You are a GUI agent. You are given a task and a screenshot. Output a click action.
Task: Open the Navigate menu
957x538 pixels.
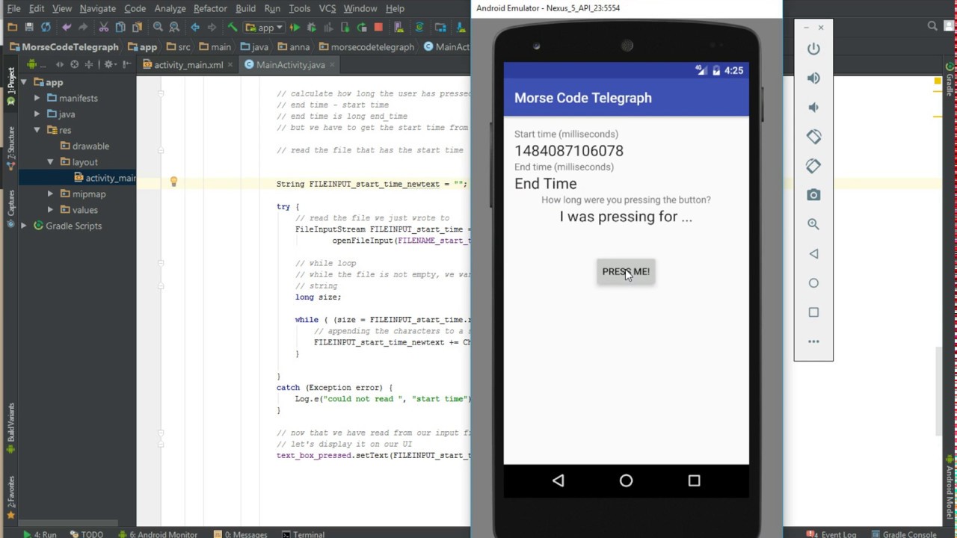pyautogui.click(x=98, y=8)
